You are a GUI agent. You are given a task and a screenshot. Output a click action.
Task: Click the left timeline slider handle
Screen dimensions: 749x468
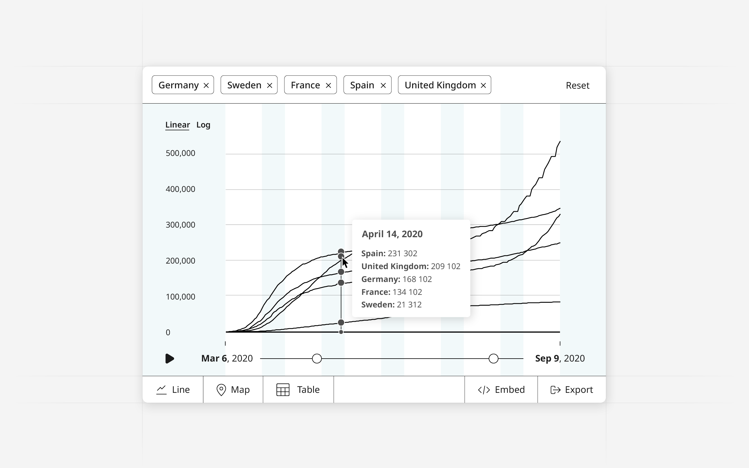tap(317, 358)
